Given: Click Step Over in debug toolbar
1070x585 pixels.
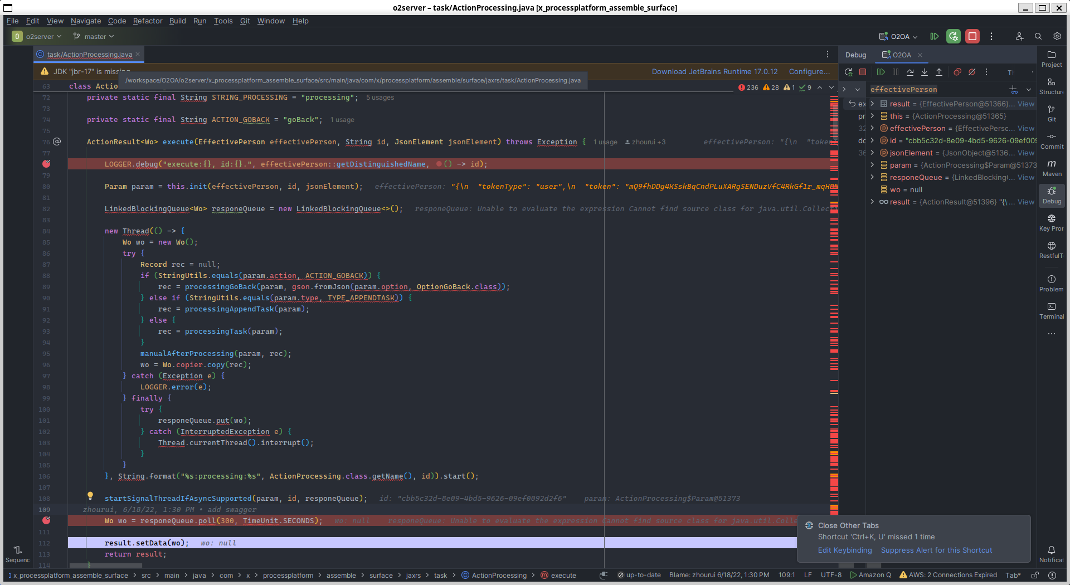Looking at the screenshot, I should (x=910, y=72).
